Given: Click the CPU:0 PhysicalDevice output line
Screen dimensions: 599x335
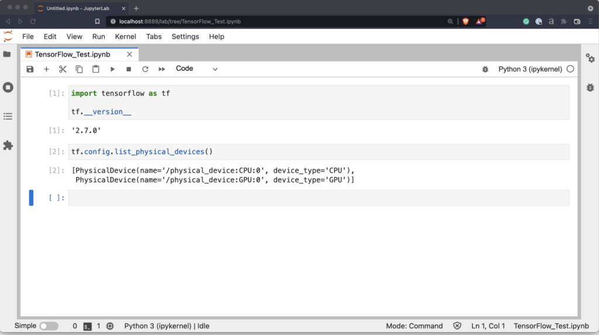Looking at the screenshot, I should [213, 170].
